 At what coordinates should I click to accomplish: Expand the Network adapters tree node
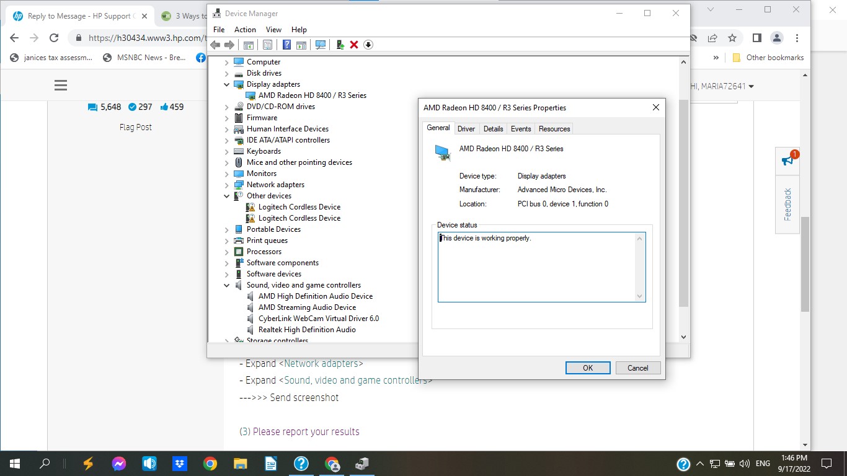(x=226, y=185)
